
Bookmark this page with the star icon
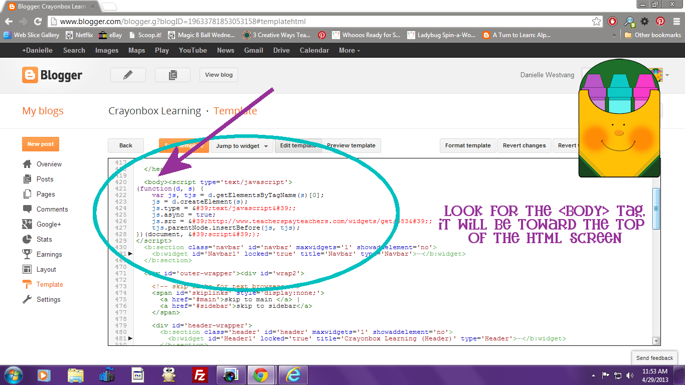point(596,22)
